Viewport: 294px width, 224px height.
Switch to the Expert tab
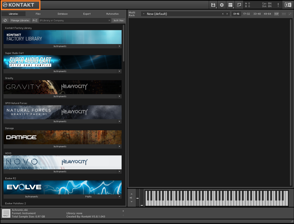(87, 14)
